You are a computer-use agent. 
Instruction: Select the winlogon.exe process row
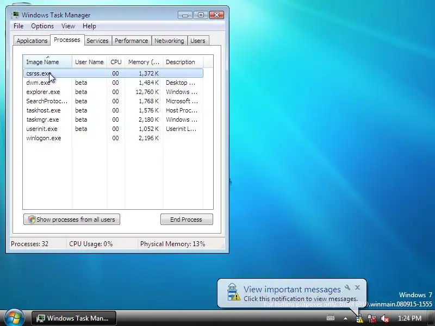113,138
